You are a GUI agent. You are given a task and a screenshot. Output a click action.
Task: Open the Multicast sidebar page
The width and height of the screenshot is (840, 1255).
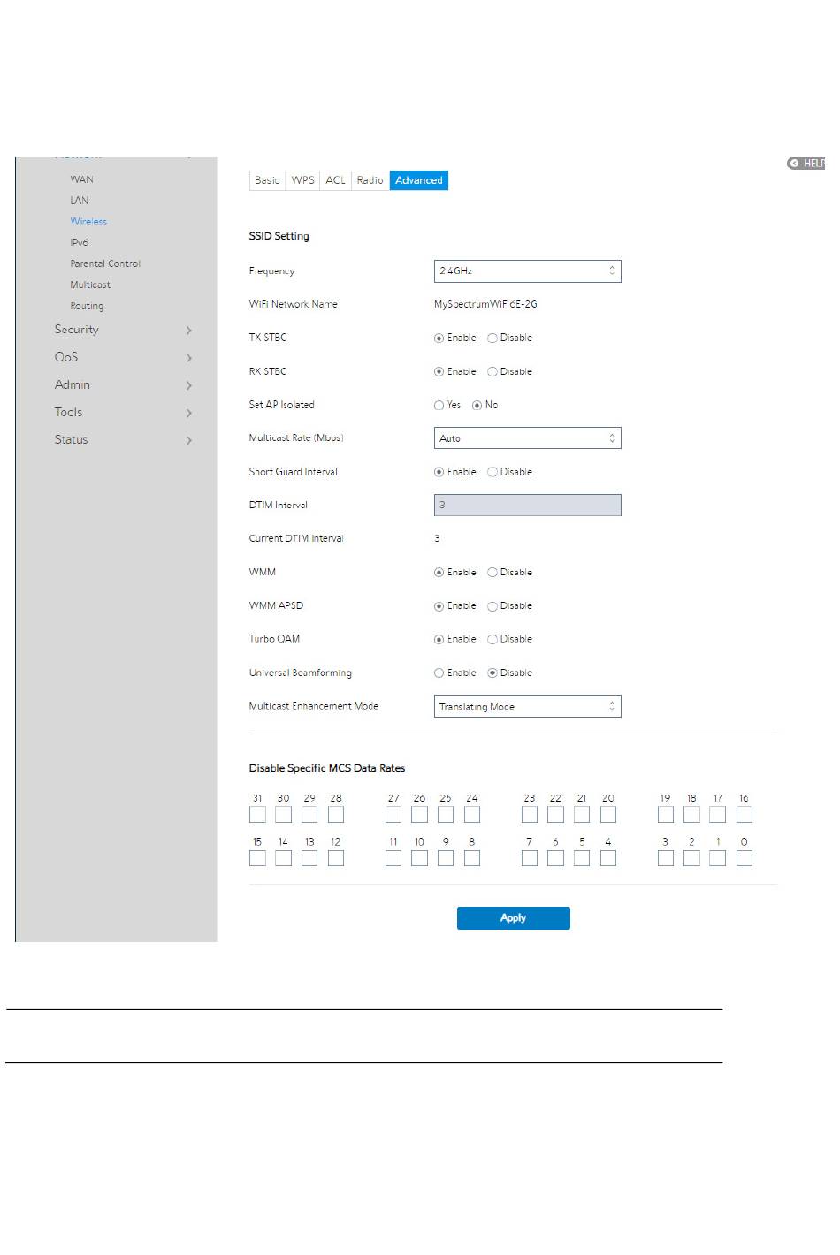click(x=90, y=285)
